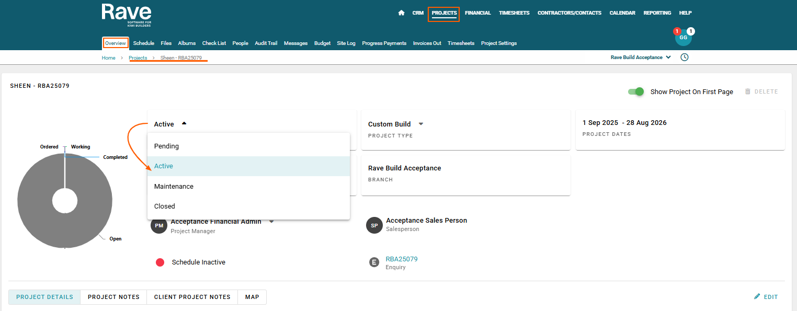The height and width of the screenshot is (311, 797).
Task: Open the Rave Build Acceptance branch selector
Action: (641, 57)
